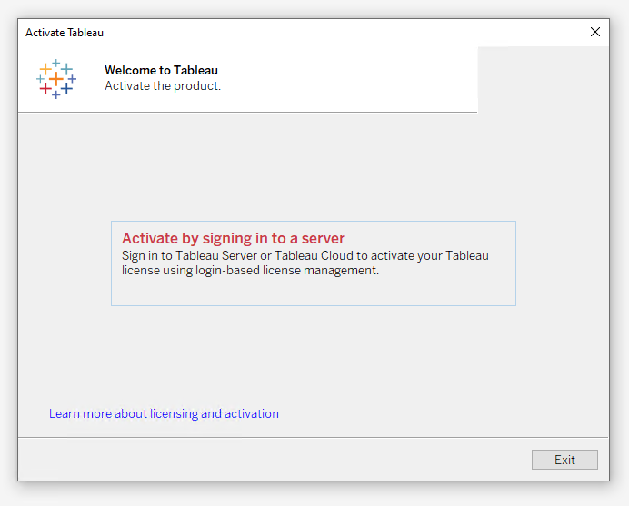
Task: Click the orange center cross of Tableau logo
Action: [56, 79]
